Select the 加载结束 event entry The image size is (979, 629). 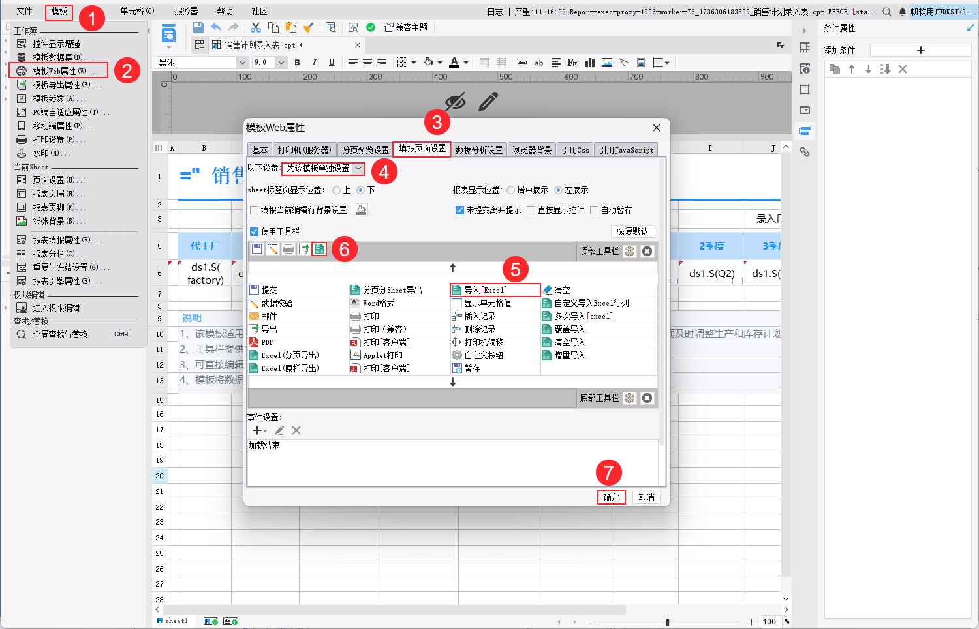click(x=264, y=446)
